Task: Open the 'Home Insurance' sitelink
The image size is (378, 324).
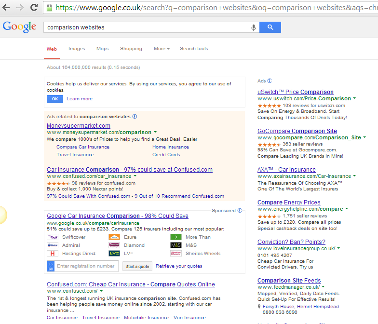Action: click(171, 147)
